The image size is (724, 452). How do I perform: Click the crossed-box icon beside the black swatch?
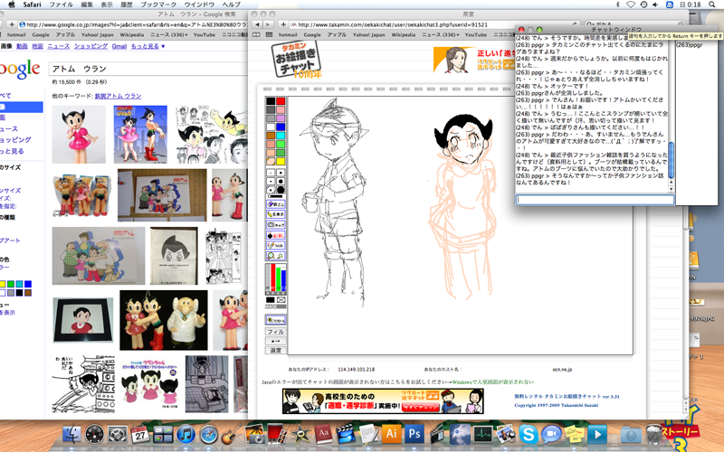point(281,300)
